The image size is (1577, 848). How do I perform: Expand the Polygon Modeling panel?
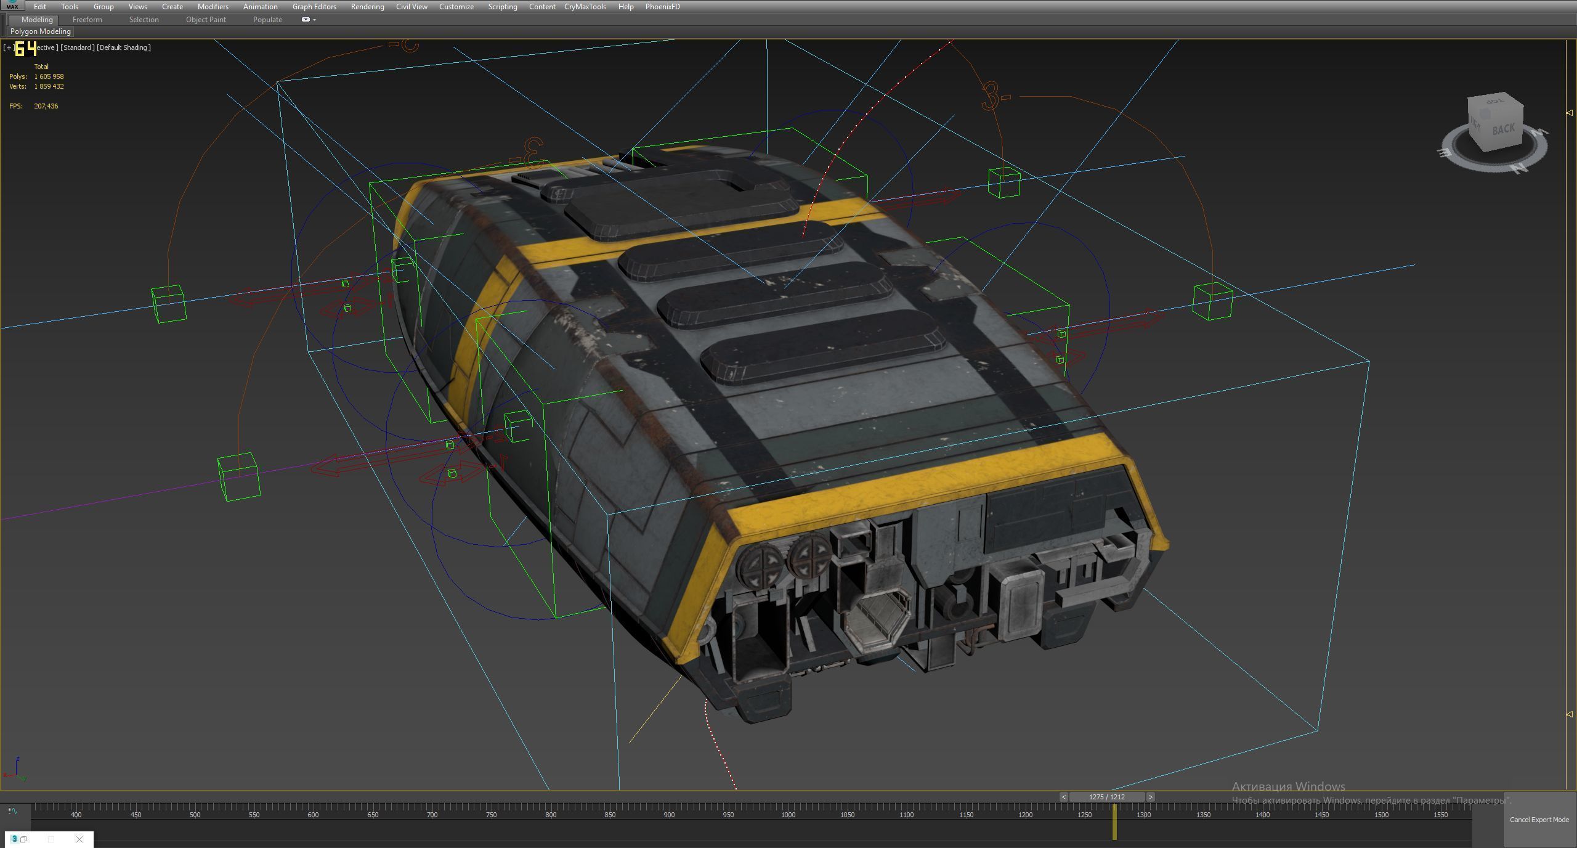pyautogui.click(x=41, y=31)
